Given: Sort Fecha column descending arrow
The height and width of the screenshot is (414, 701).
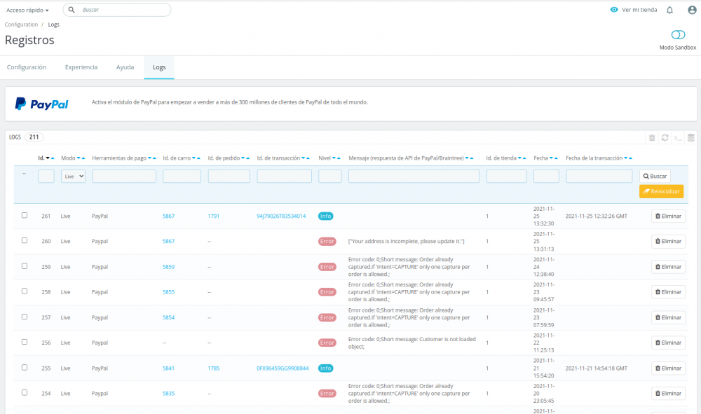Looking at the screenshot, I should pyautogui.click(x=551, y=158).
